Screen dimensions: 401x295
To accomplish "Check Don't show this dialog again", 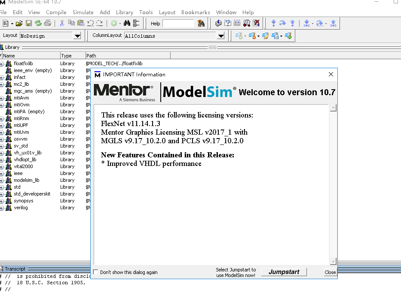I will coord(96,272).
